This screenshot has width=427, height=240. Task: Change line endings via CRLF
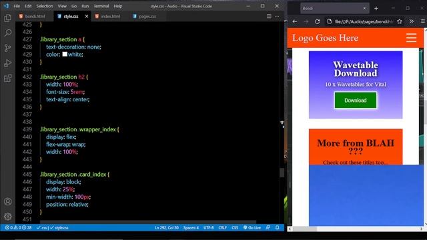pos(222,228)
